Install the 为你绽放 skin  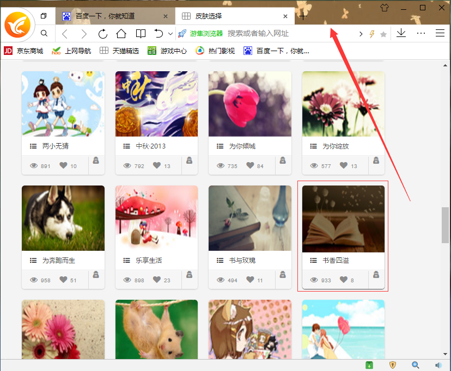tap(376, 160)
